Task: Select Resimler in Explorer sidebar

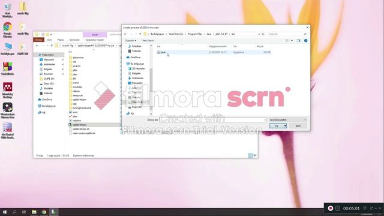Action: (x=48, y=74)
